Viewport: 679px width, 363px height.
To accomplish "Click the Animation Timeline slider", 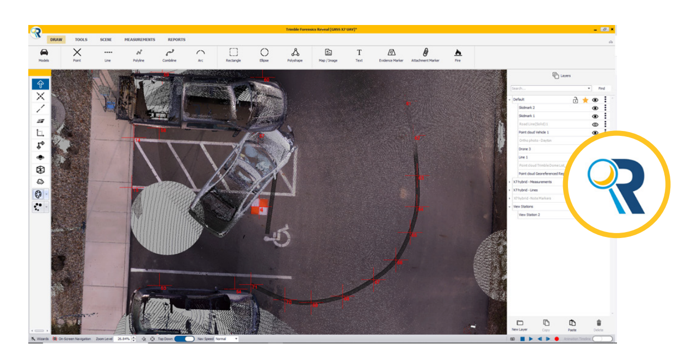I will (602, 339).
